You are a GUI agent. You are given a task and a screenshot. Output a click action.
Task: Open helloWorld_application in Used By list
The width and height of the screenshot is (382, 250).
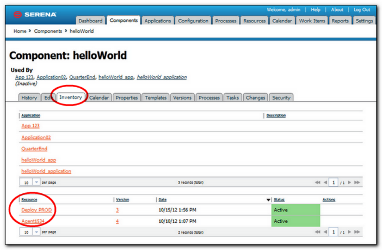tap(162, 77)
